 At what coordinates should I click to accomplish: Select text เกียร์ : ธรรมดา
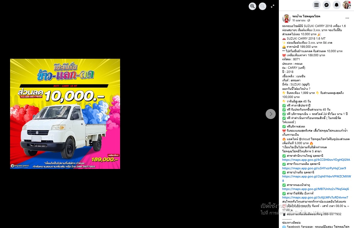291,80
